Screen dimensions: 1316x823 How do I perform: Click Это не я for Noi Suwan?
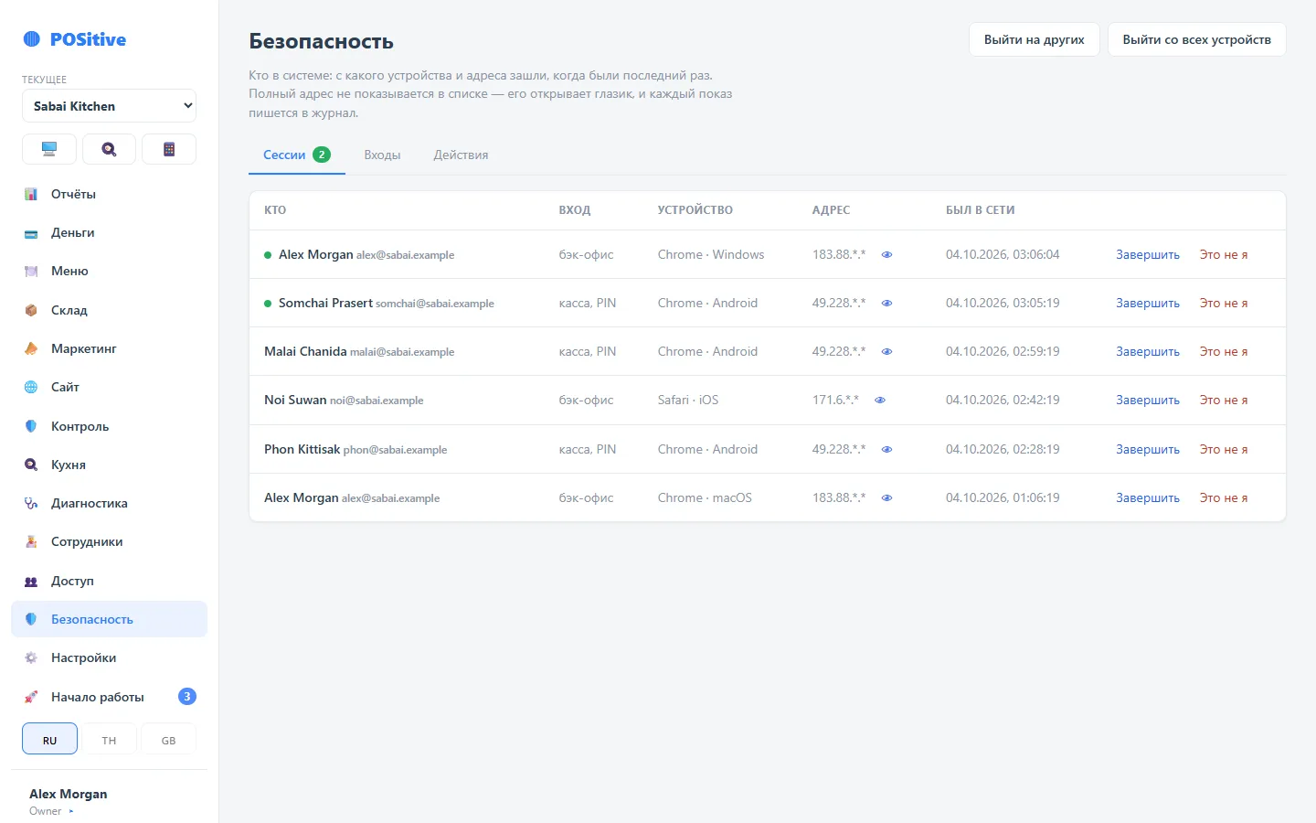(x=1224, y=401)
